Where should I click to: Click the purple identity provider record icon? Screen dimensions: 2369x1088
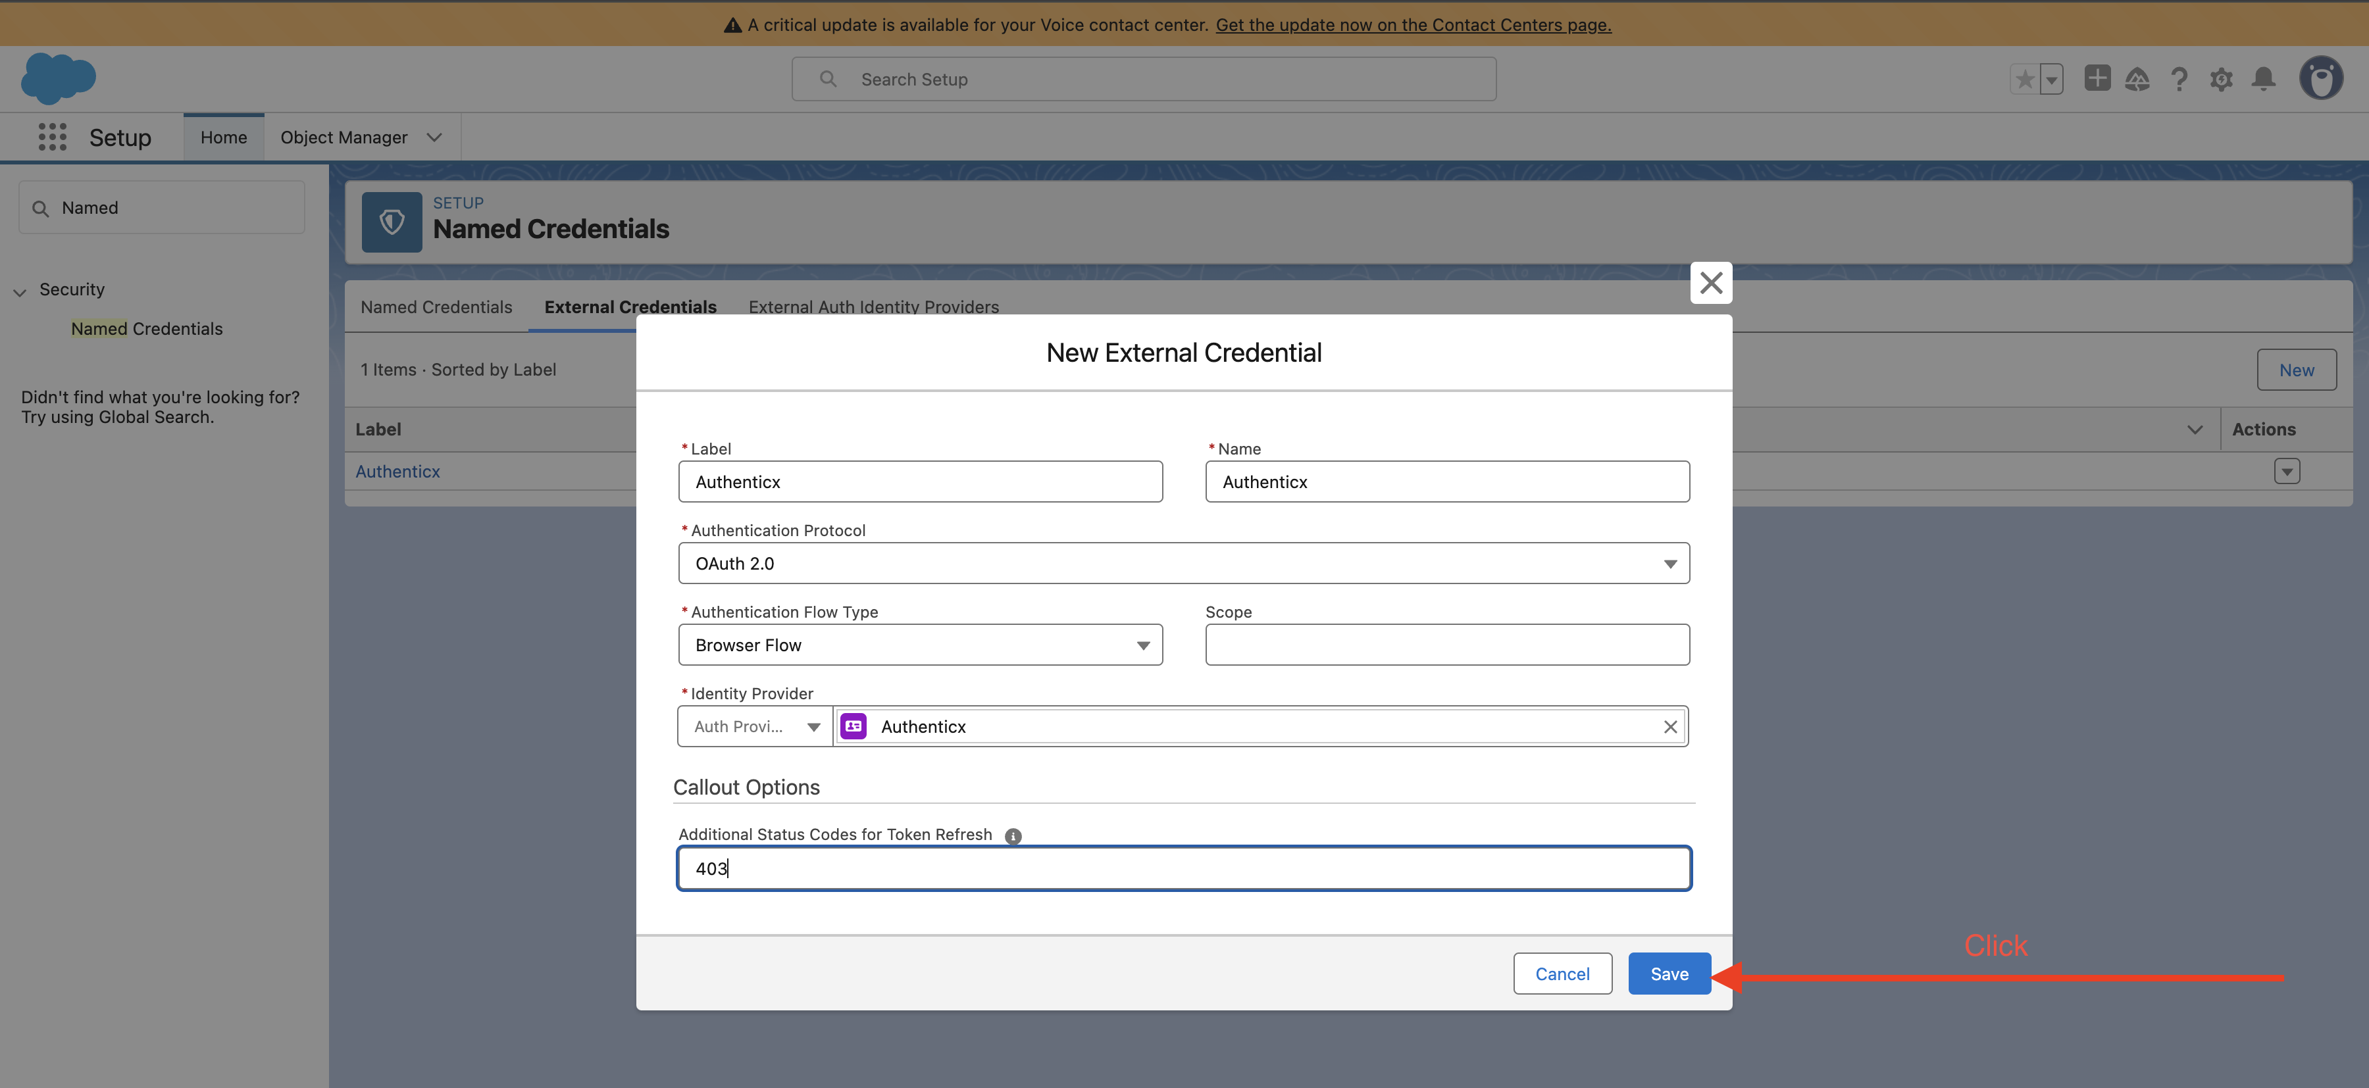(853, 726)
